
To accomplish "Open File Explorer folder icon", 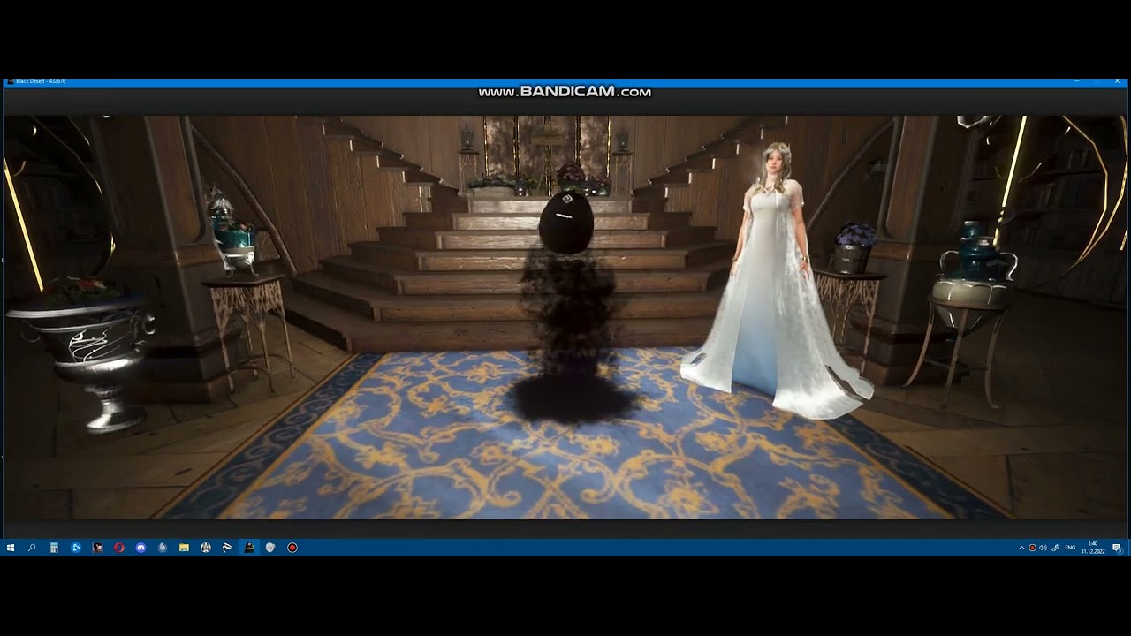I will 184,548.
